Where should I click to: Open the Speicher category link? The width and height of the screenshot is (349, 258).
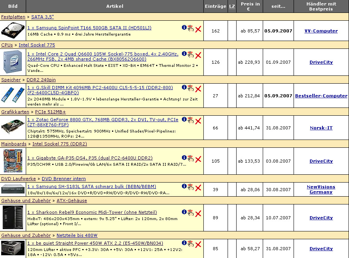tap(11, 80)
